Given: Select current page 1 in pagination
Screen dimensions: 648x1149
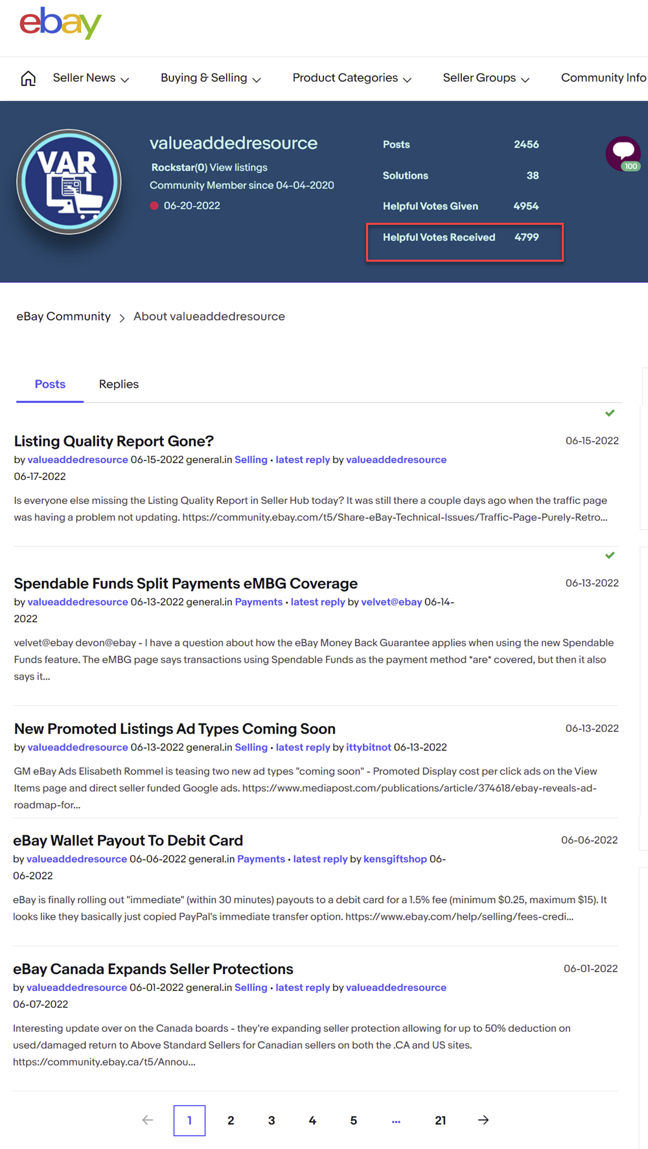Looking at the screenshot, I should coord(189,1121).
